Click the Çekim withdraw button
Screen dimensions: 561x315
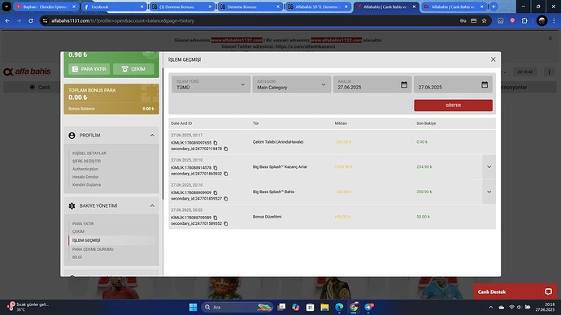[x=133, y=69]
